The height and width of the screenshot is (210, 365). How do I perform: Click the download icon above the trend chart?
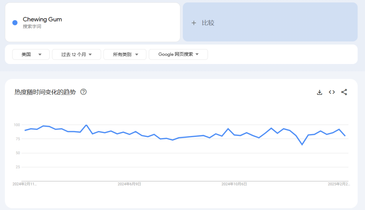click(x=319, y=92)
